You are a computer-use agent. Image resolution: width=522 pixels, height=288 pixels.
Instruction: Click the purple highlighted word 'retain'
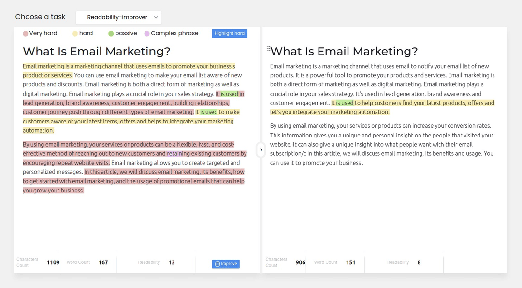pos(174,153)
